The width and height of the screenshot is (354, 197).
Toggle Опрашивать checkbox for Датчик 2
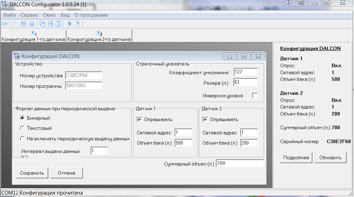(205, 120)
